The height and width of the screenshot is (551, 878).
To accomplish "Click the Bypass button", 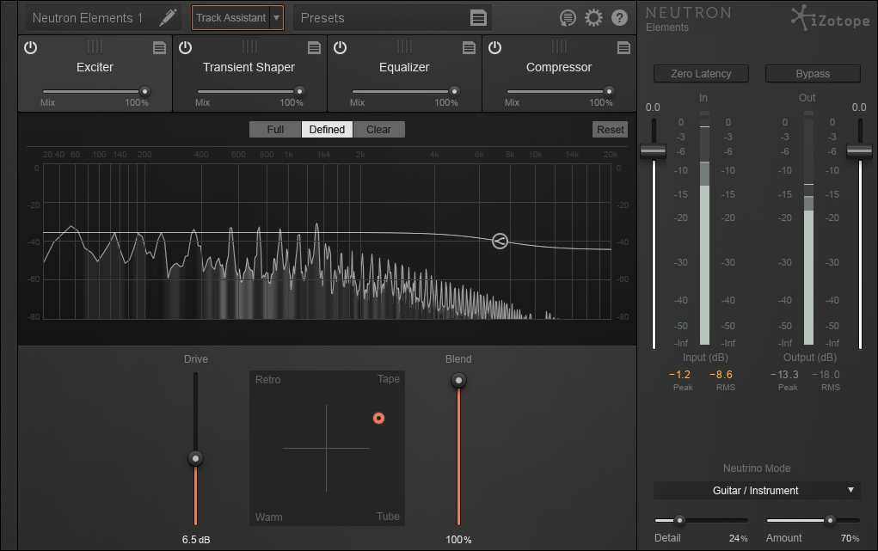I will coord(813,73).
